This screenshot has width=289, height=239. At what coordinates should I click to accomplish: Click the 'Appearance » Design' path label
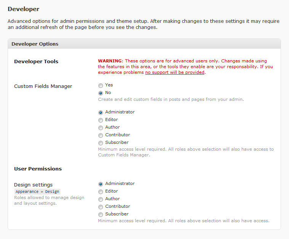click(37, 191)
